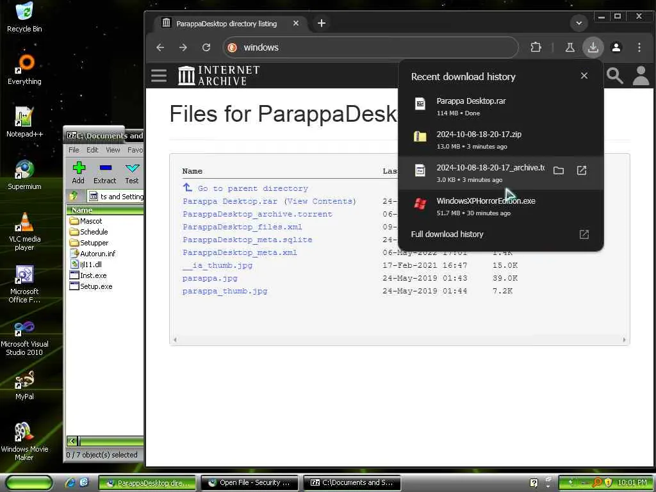Click Go to parent directory link
The image size is (656, 492).
point(252,188)
